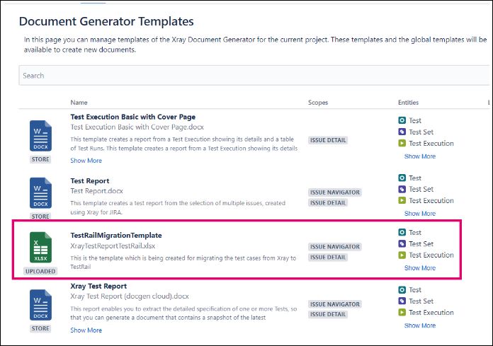Click the Test entity icon in first row
This screenshot has height=346, width=493.
(x=402, y=121)
